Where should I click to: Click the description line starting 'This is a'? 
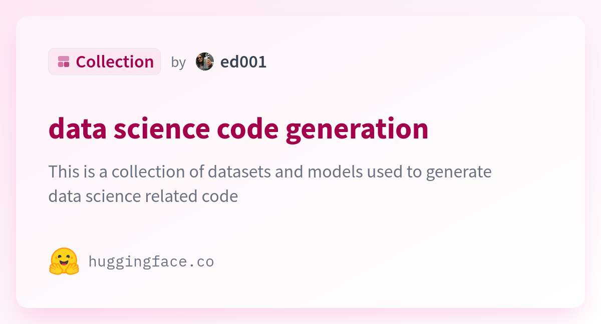(x=270, y=172)
